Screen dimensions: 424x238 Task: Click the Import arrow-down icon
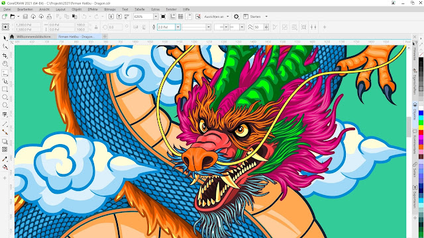pos(111,17)
